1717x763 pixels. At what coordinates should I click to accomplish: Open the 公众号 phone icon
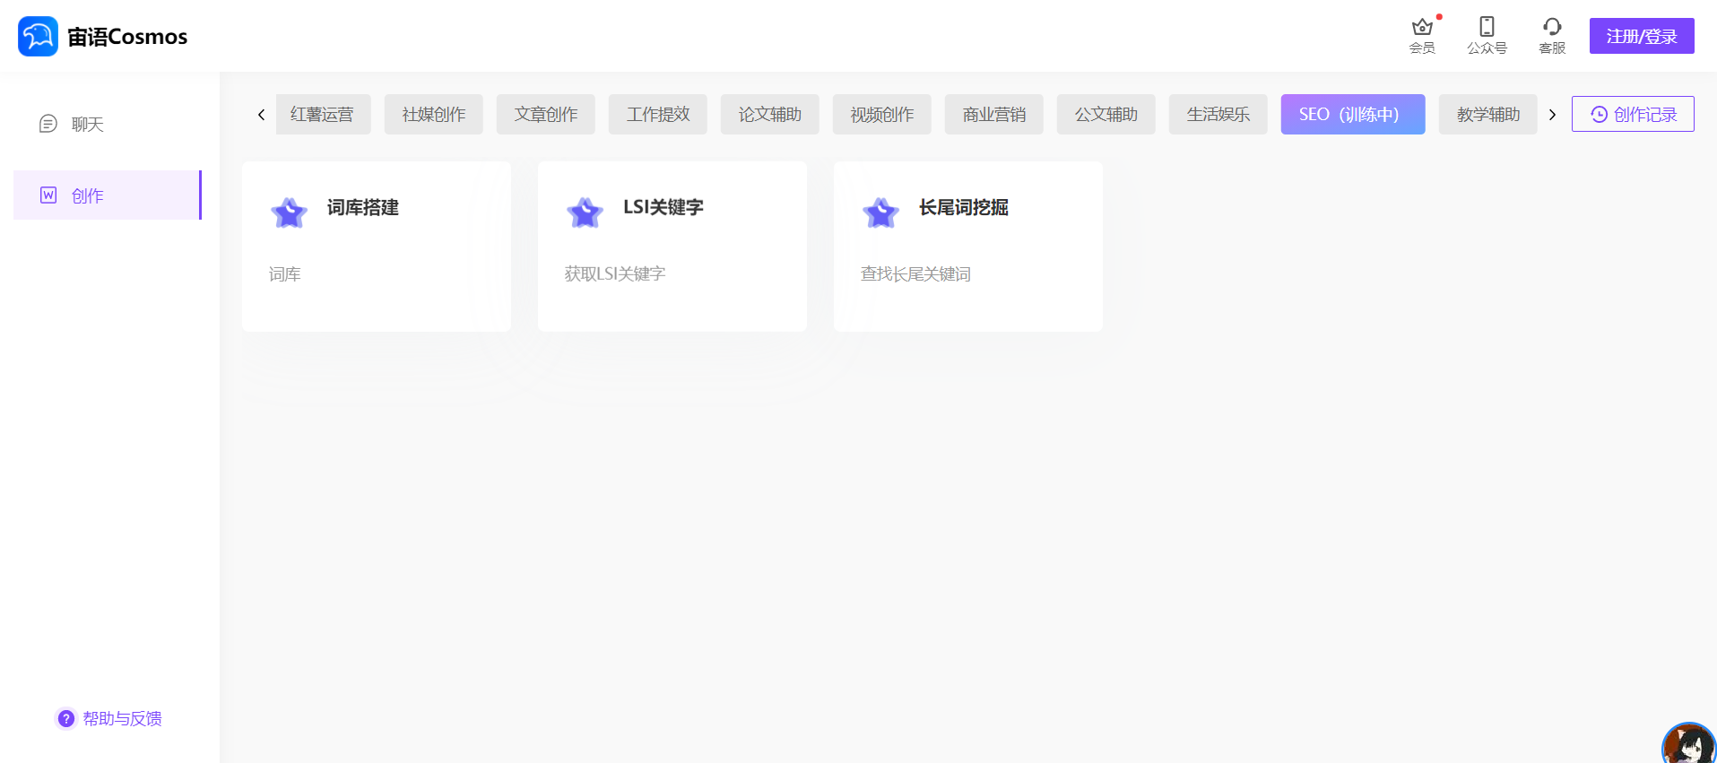point(1487,27)
